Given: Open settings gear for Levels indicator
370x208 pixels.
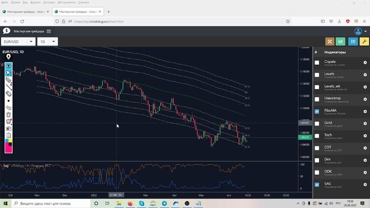Looking at the screenshot, I should 365,75.
